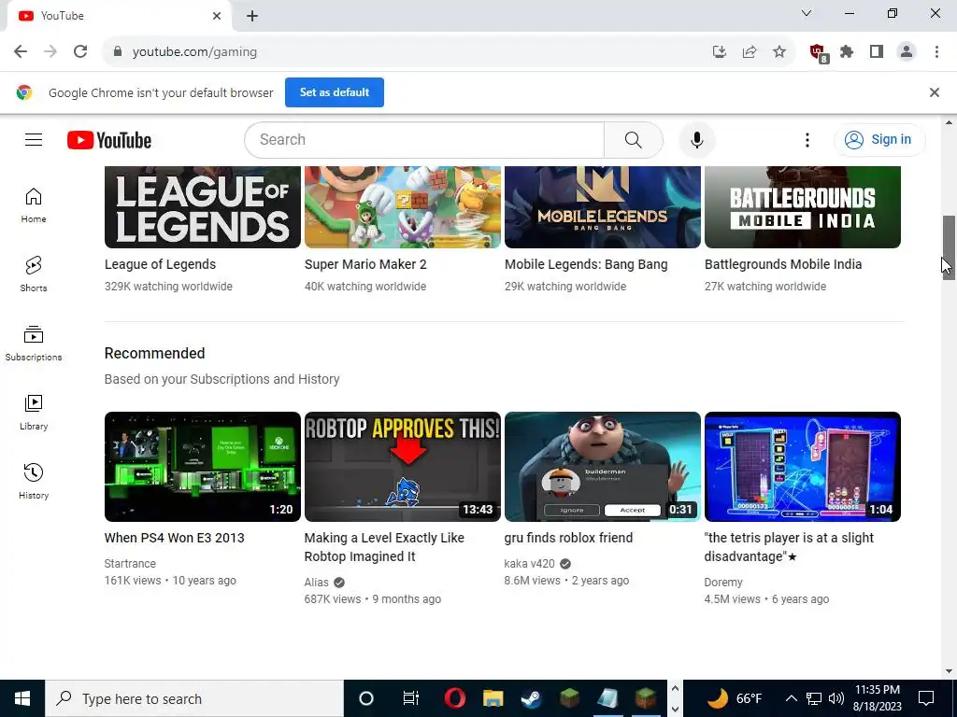Open Windows notification center

926,698
